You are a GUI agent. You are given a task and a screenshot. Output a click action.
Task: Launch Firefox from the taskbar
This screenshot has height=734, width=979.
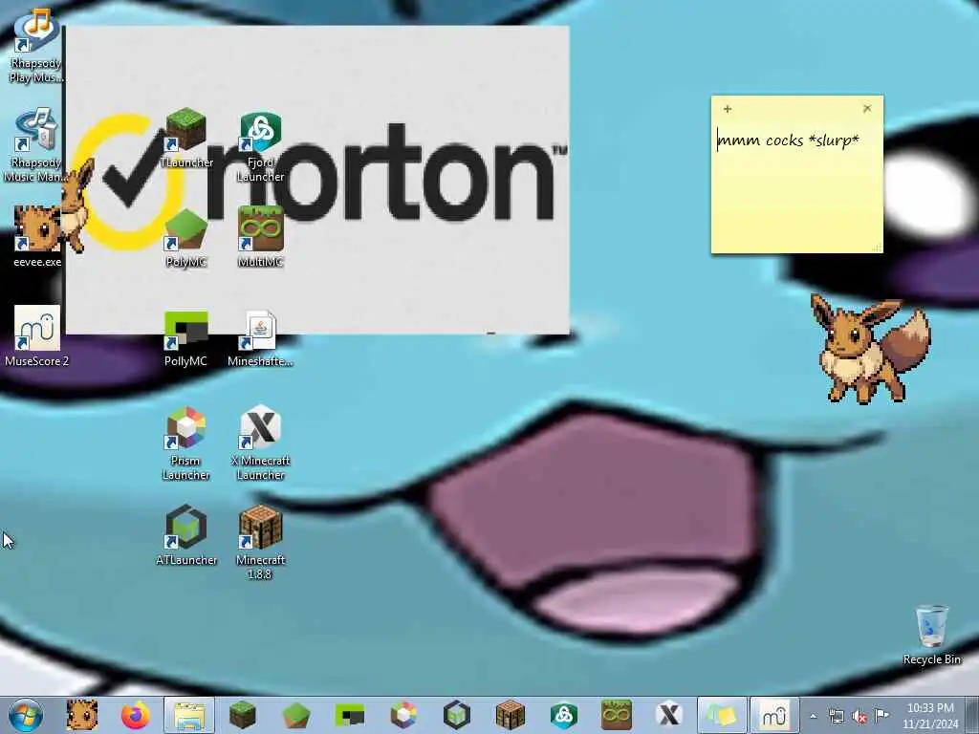[136, 715]
